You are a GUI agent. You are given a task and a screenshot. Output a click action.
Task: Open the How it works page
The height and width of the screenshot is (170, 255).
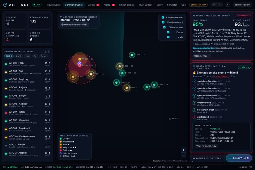[x=54, y=5]
